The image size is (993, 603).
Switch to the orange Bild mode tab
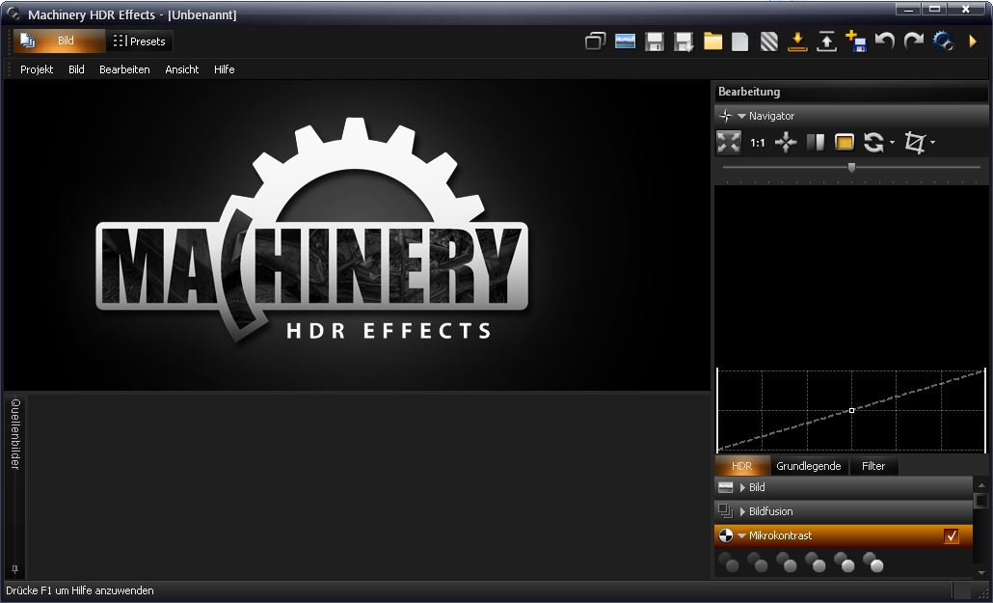coord(59,41)
